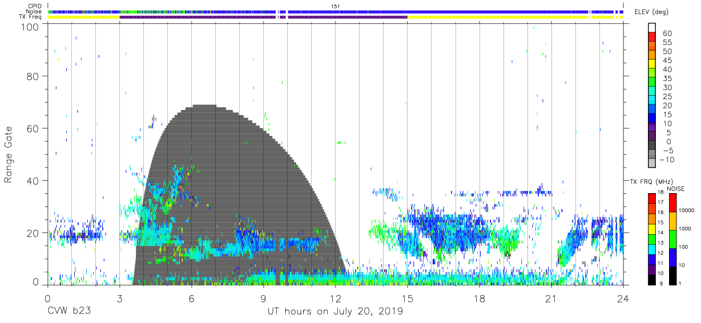Viewport: 701px width, 323px height.
Task: Select the black bottom segment of TX FRQ bar
Action: 652,279
